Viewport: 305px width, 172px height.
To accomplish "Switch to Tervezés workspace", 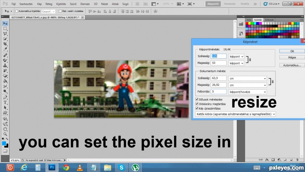I will pos(230,4).
